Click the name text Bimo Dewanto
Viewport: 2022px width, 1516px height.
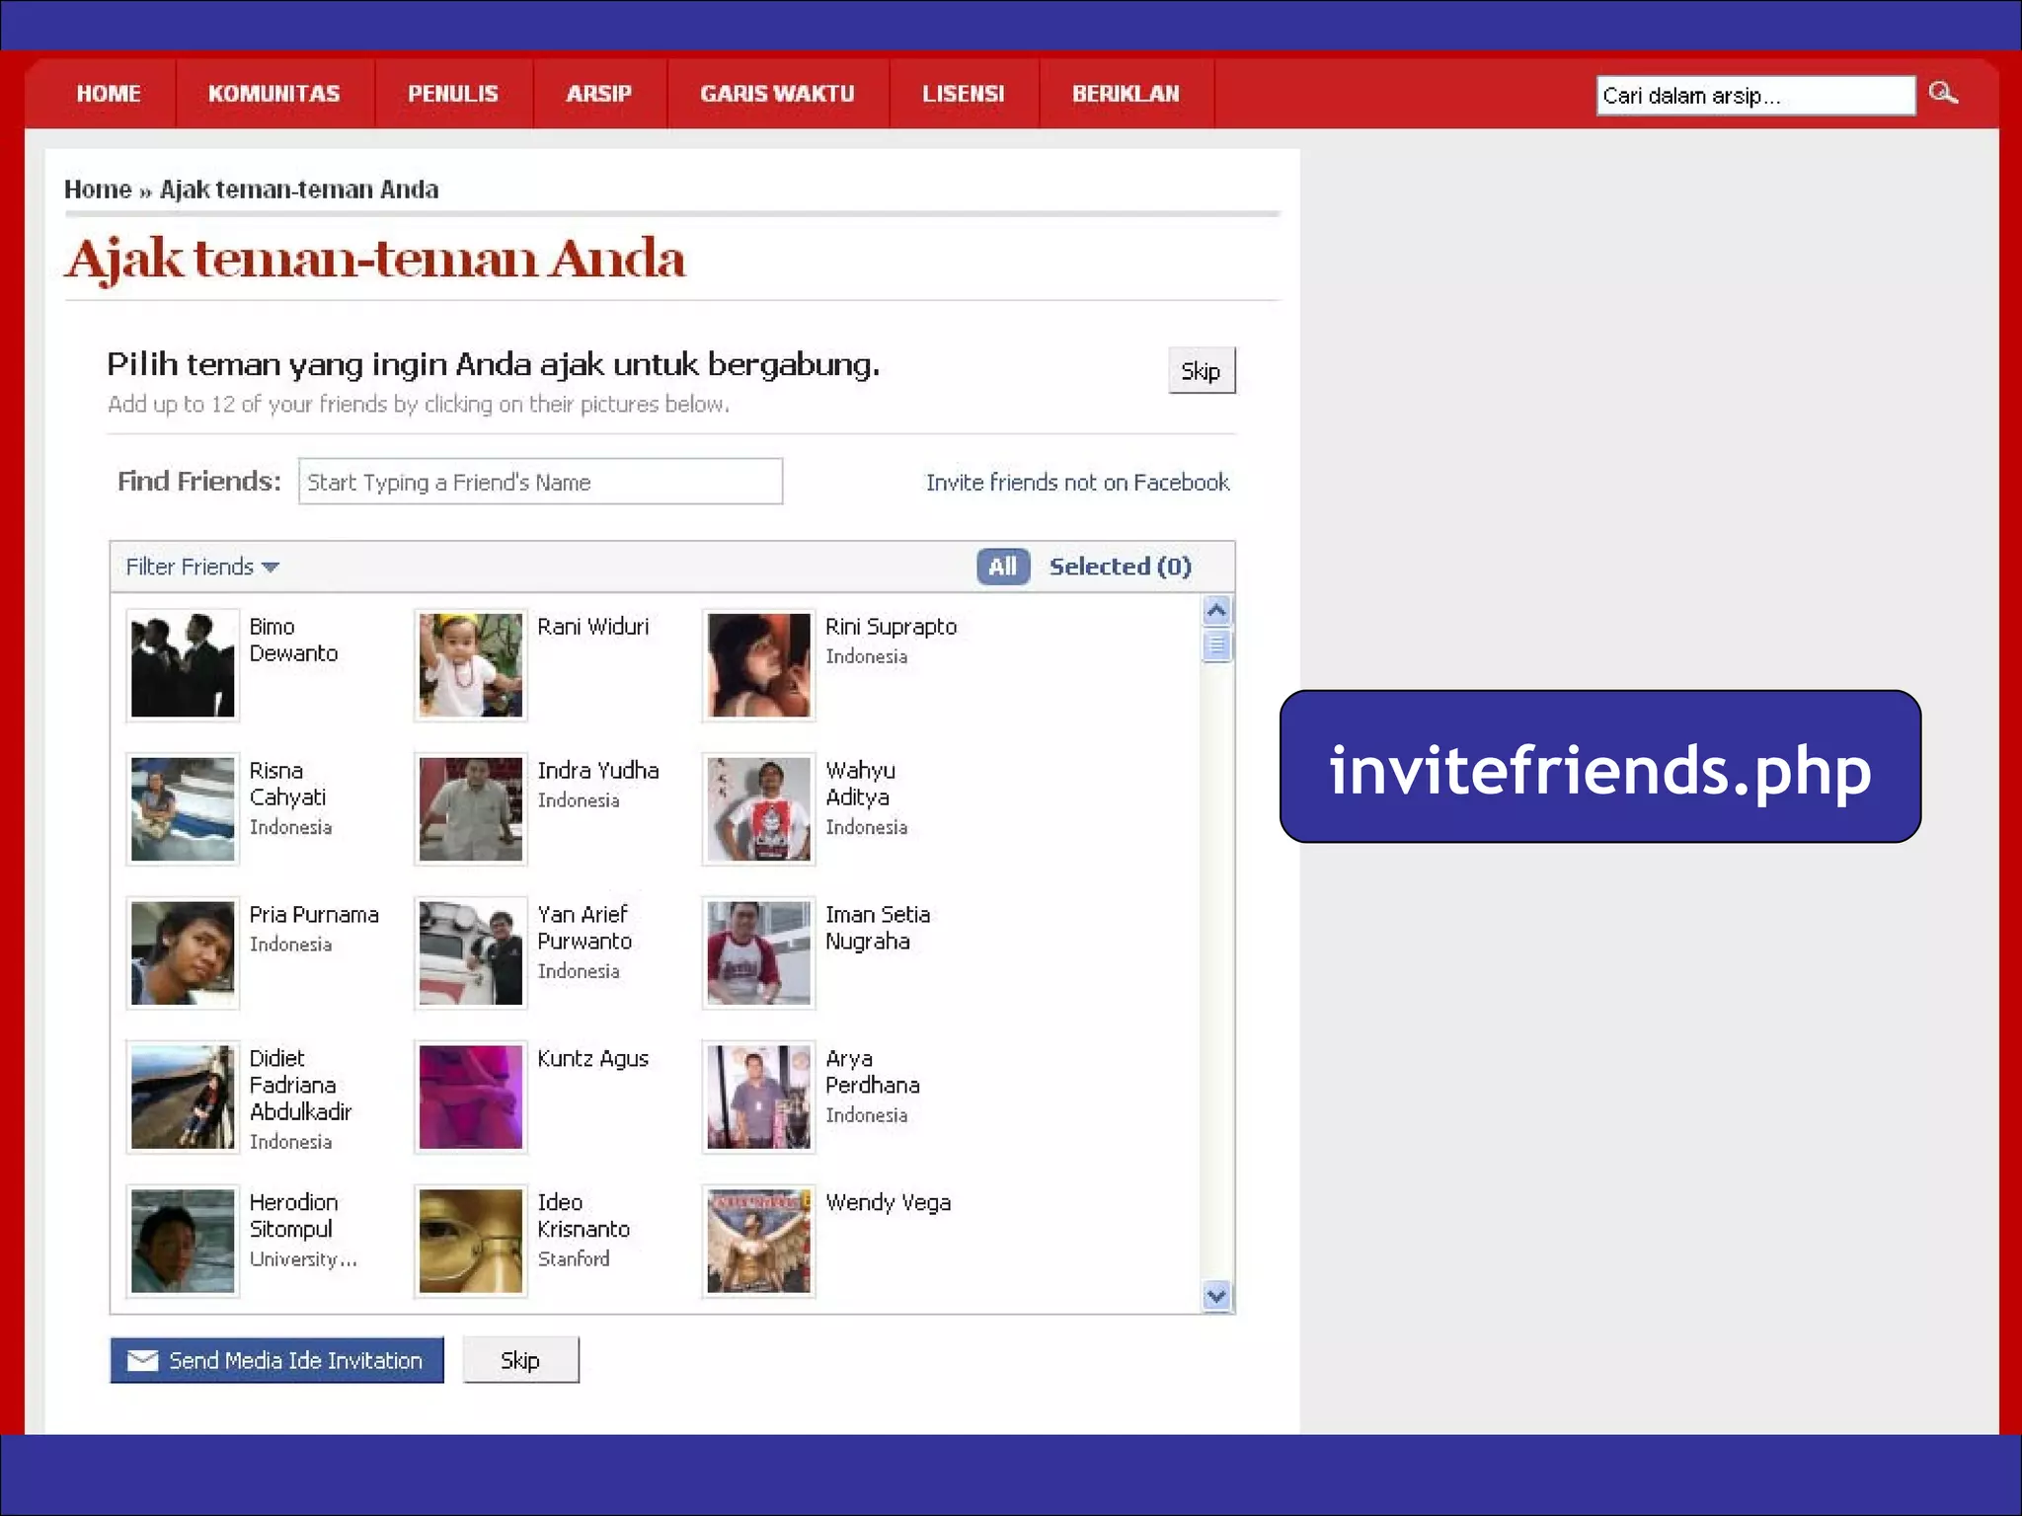(x=293, y=640)
